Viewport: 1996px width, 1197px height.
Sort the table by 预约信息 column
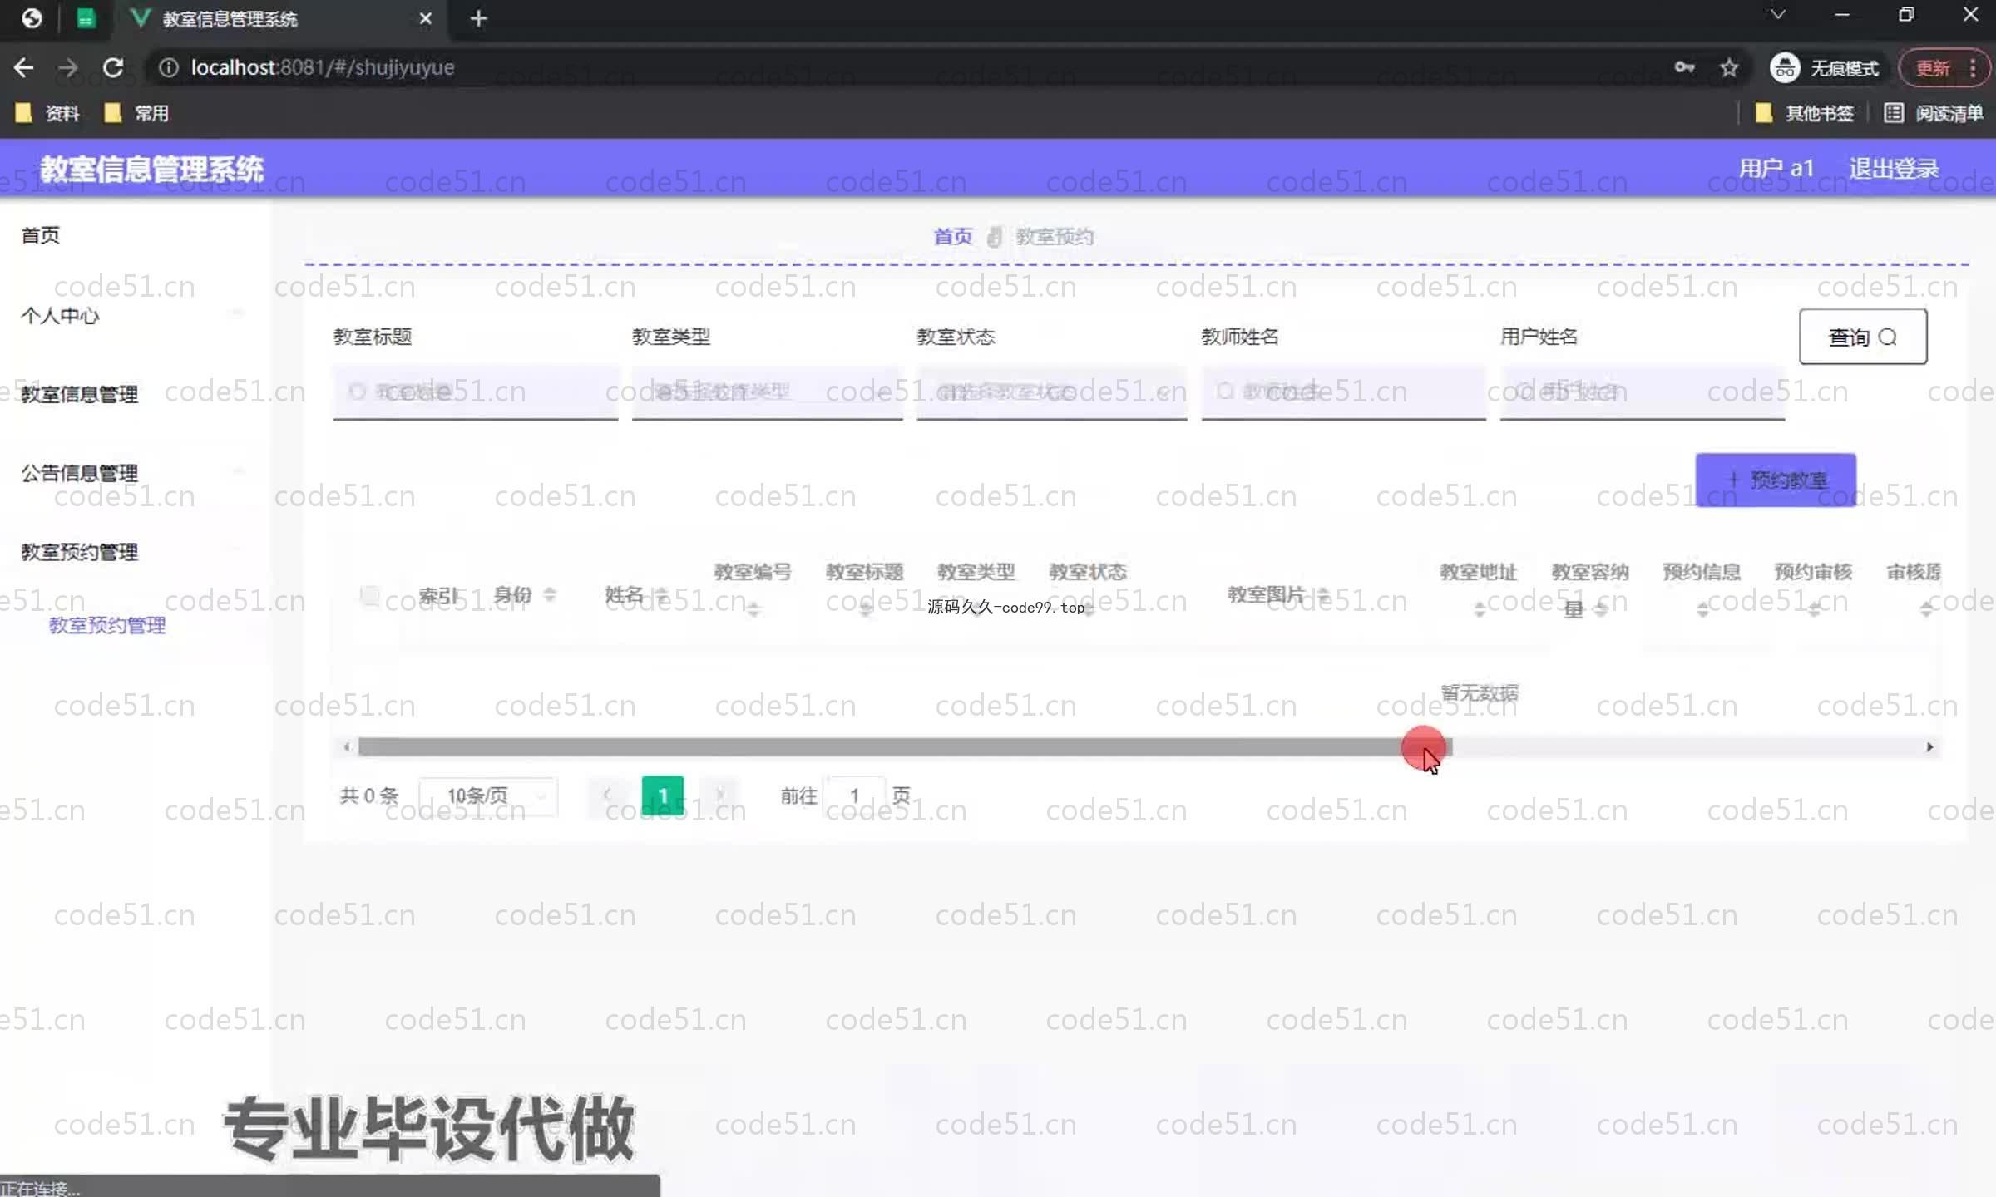[x=1702, y=610]
